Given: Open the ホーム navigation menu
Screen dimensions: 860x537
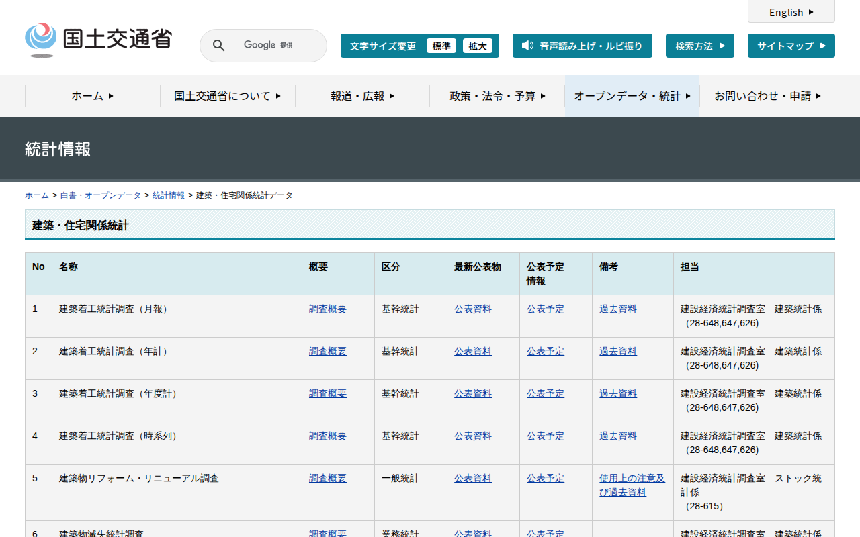Looking at the screenshot, I should [x=93, y=96].
